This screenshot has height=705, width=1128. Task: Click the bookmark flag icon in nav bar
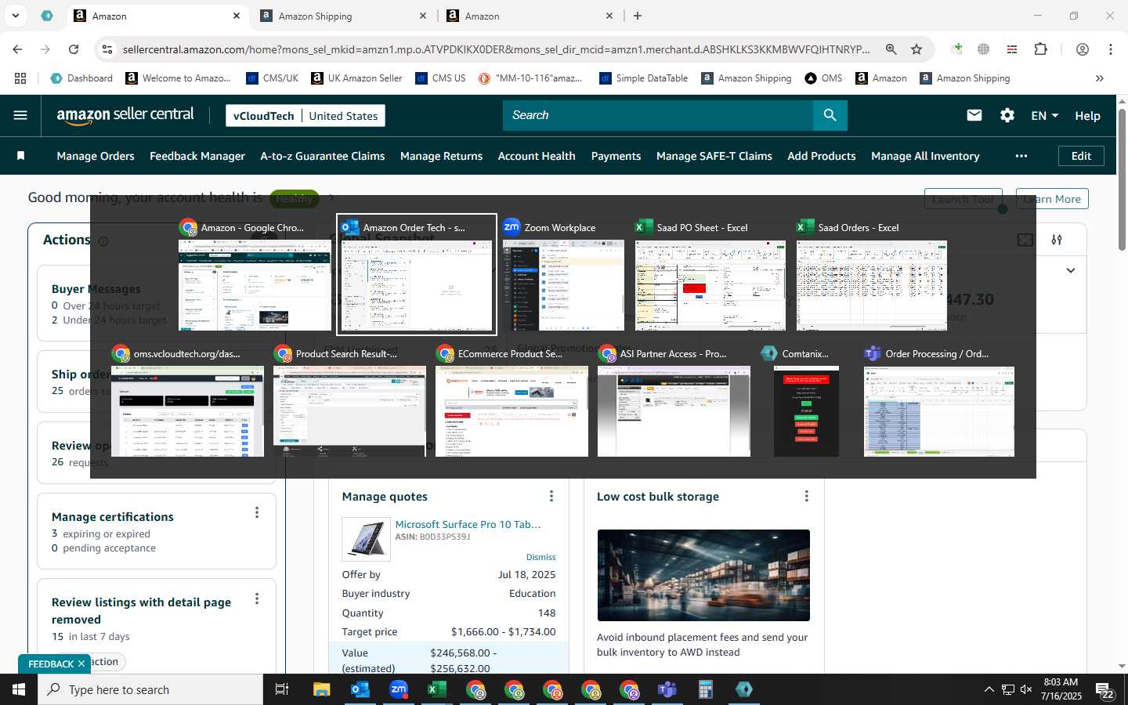21,156
